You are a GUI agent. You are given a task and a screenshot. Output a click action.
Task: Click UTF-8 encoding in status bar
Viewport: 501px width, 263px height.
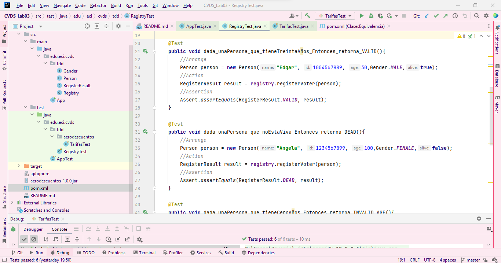(x=429, y=260)
